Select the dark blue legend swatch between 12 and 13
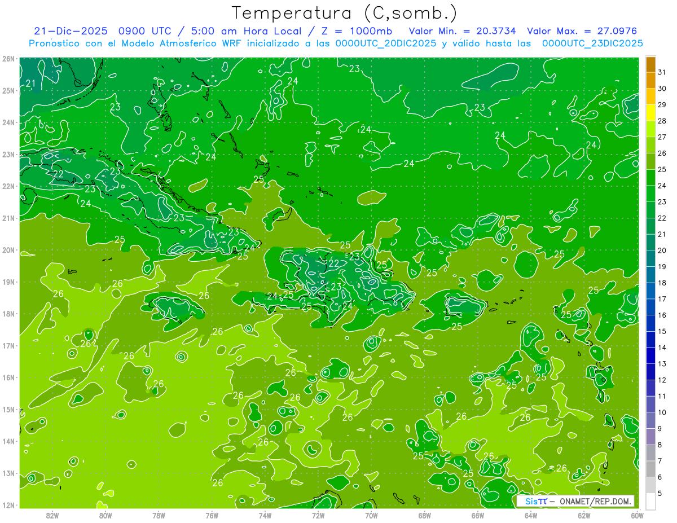 650,372
